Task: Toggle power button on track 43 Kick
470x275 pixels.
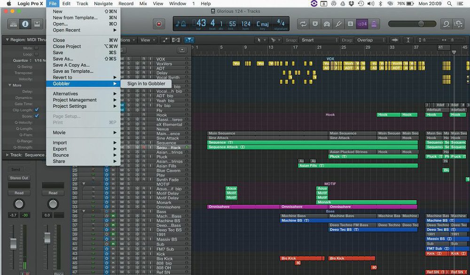Action: pyautogui.click(x=106, y=254)
